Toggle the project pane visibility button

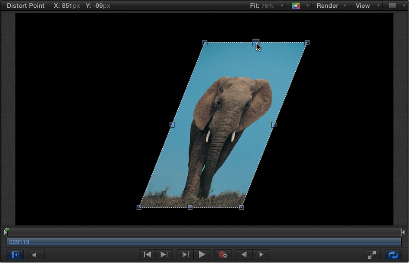[x=15, y=254]
